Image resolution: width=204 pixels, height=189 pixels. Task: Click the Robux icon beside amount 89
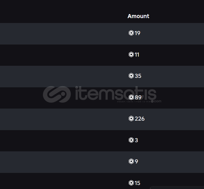[131, 97]
